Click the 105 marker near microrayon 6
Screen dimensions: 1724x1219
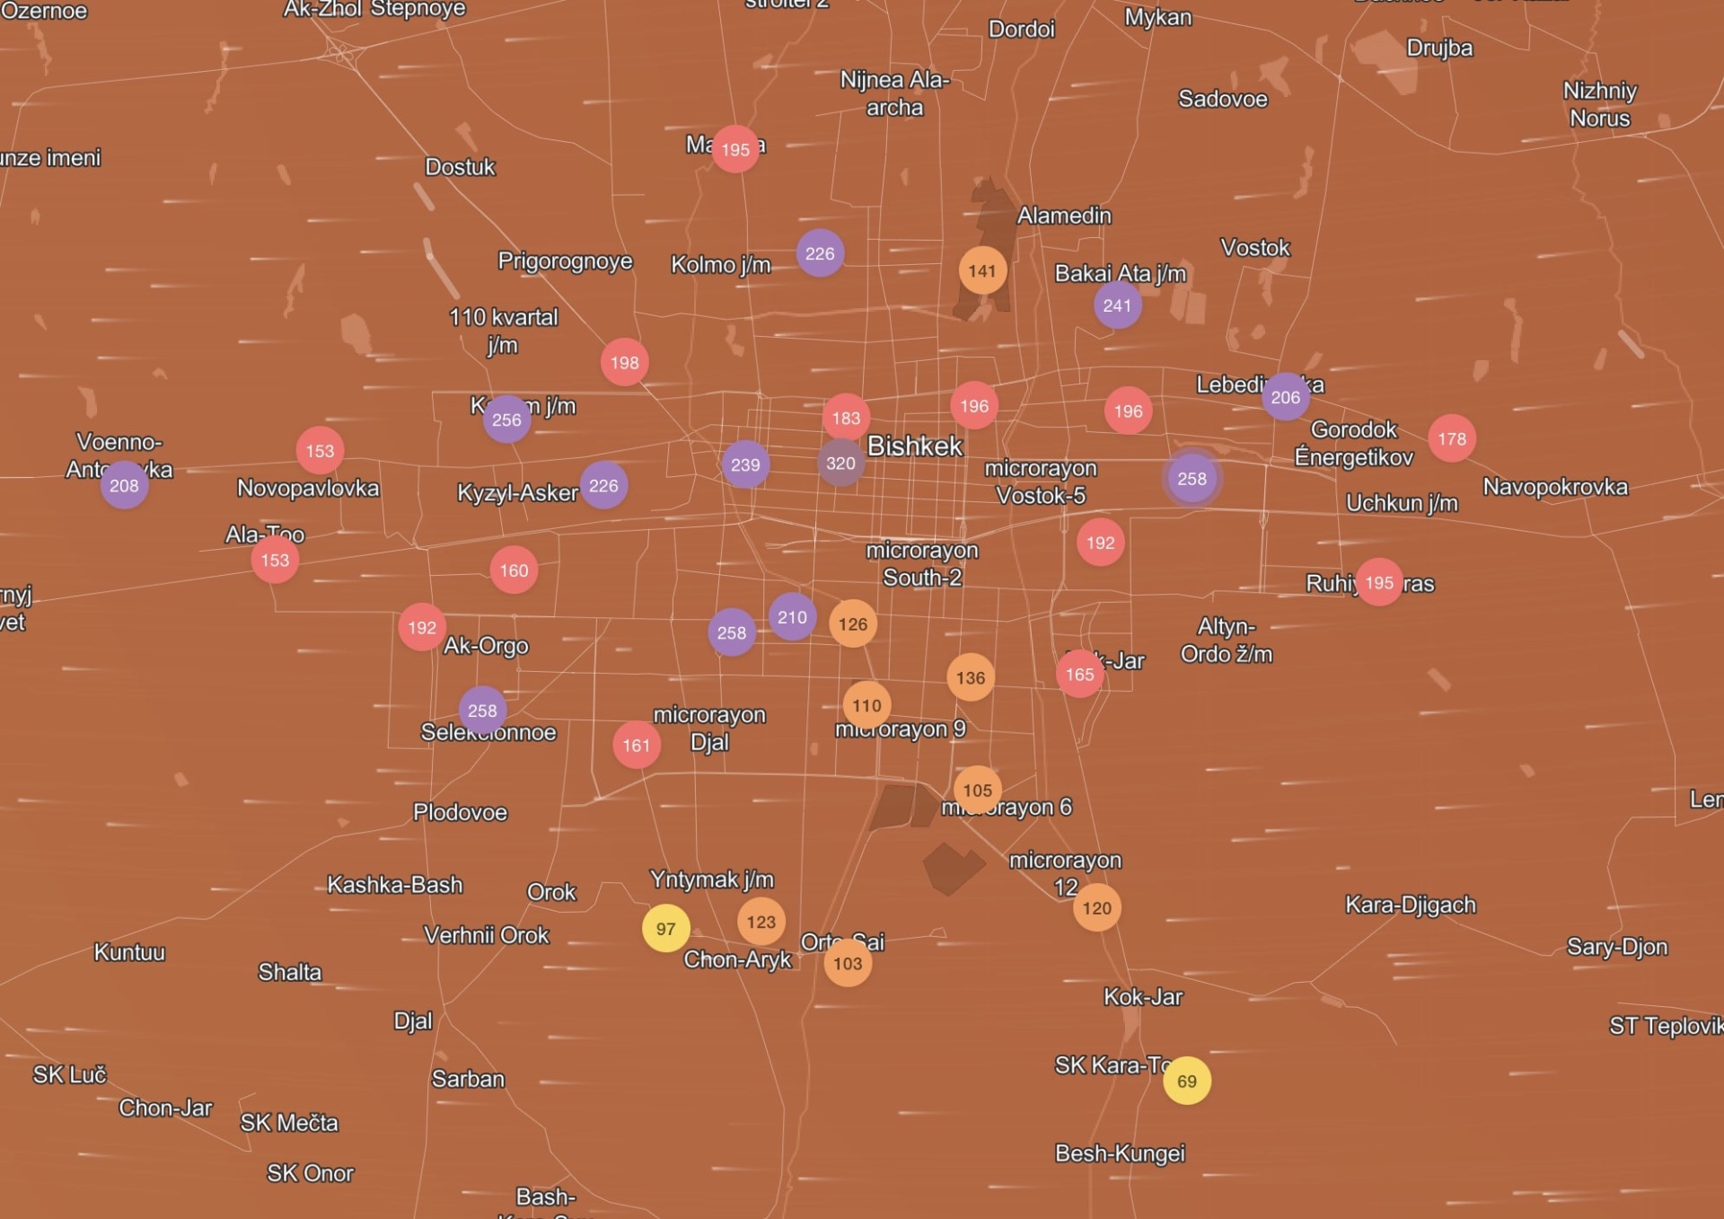pos(977,790)
